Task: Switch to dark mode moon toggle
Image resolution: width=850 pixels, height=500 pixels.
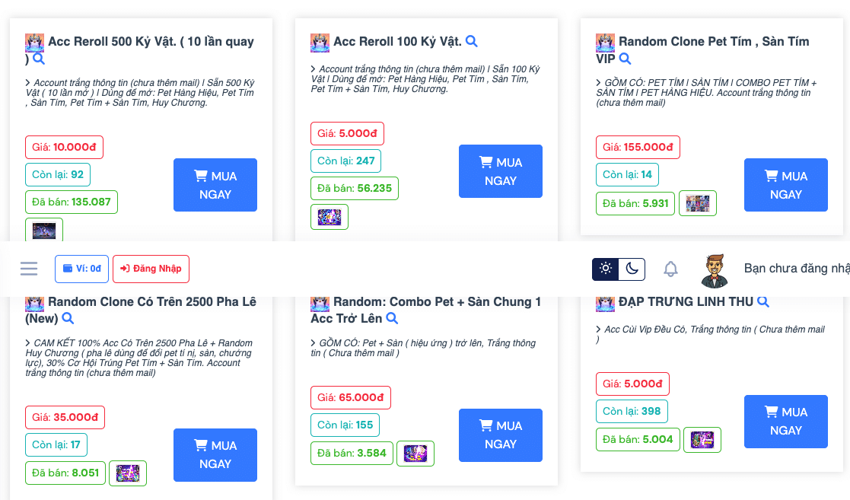Action: pos(632,269)
